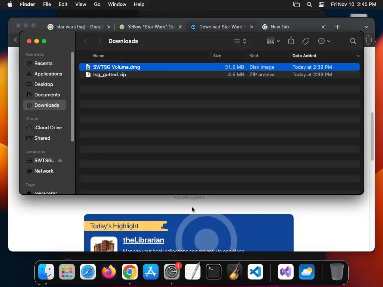This screenshot has height=287, width=383.
Task: Click the Share icon in Finder toolbar
Action: [291, 41]
